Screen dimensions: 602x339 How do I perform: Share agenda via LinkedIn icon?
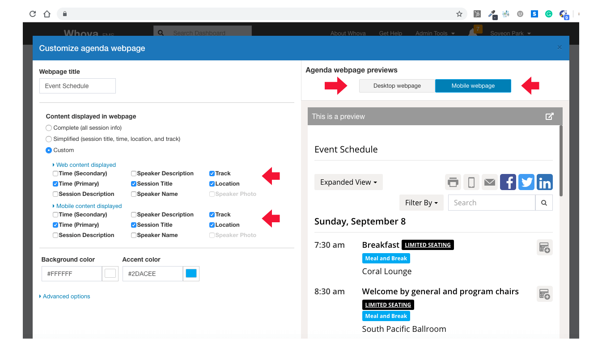545,182
